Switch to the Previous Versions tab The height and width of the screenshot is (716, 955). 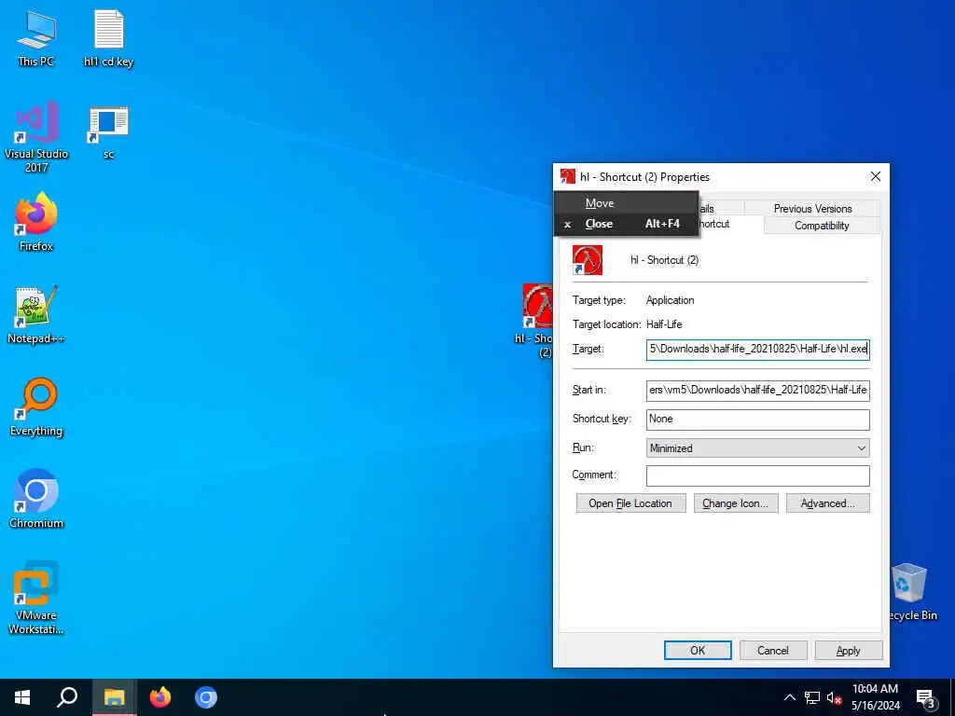[812, 208]
